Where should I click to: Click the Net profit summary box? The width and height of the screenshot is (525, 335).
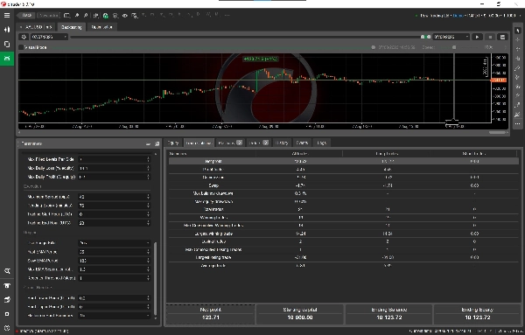pos(211,314)
